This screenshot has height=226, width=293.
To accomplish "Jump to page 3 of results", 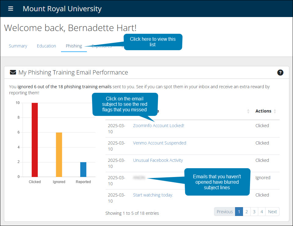I will [254, 212].
